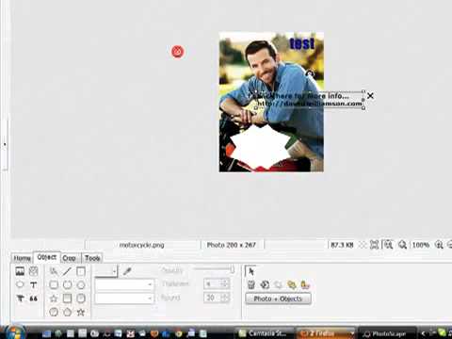Pick the circle shape in middle row

coord(67,284)
